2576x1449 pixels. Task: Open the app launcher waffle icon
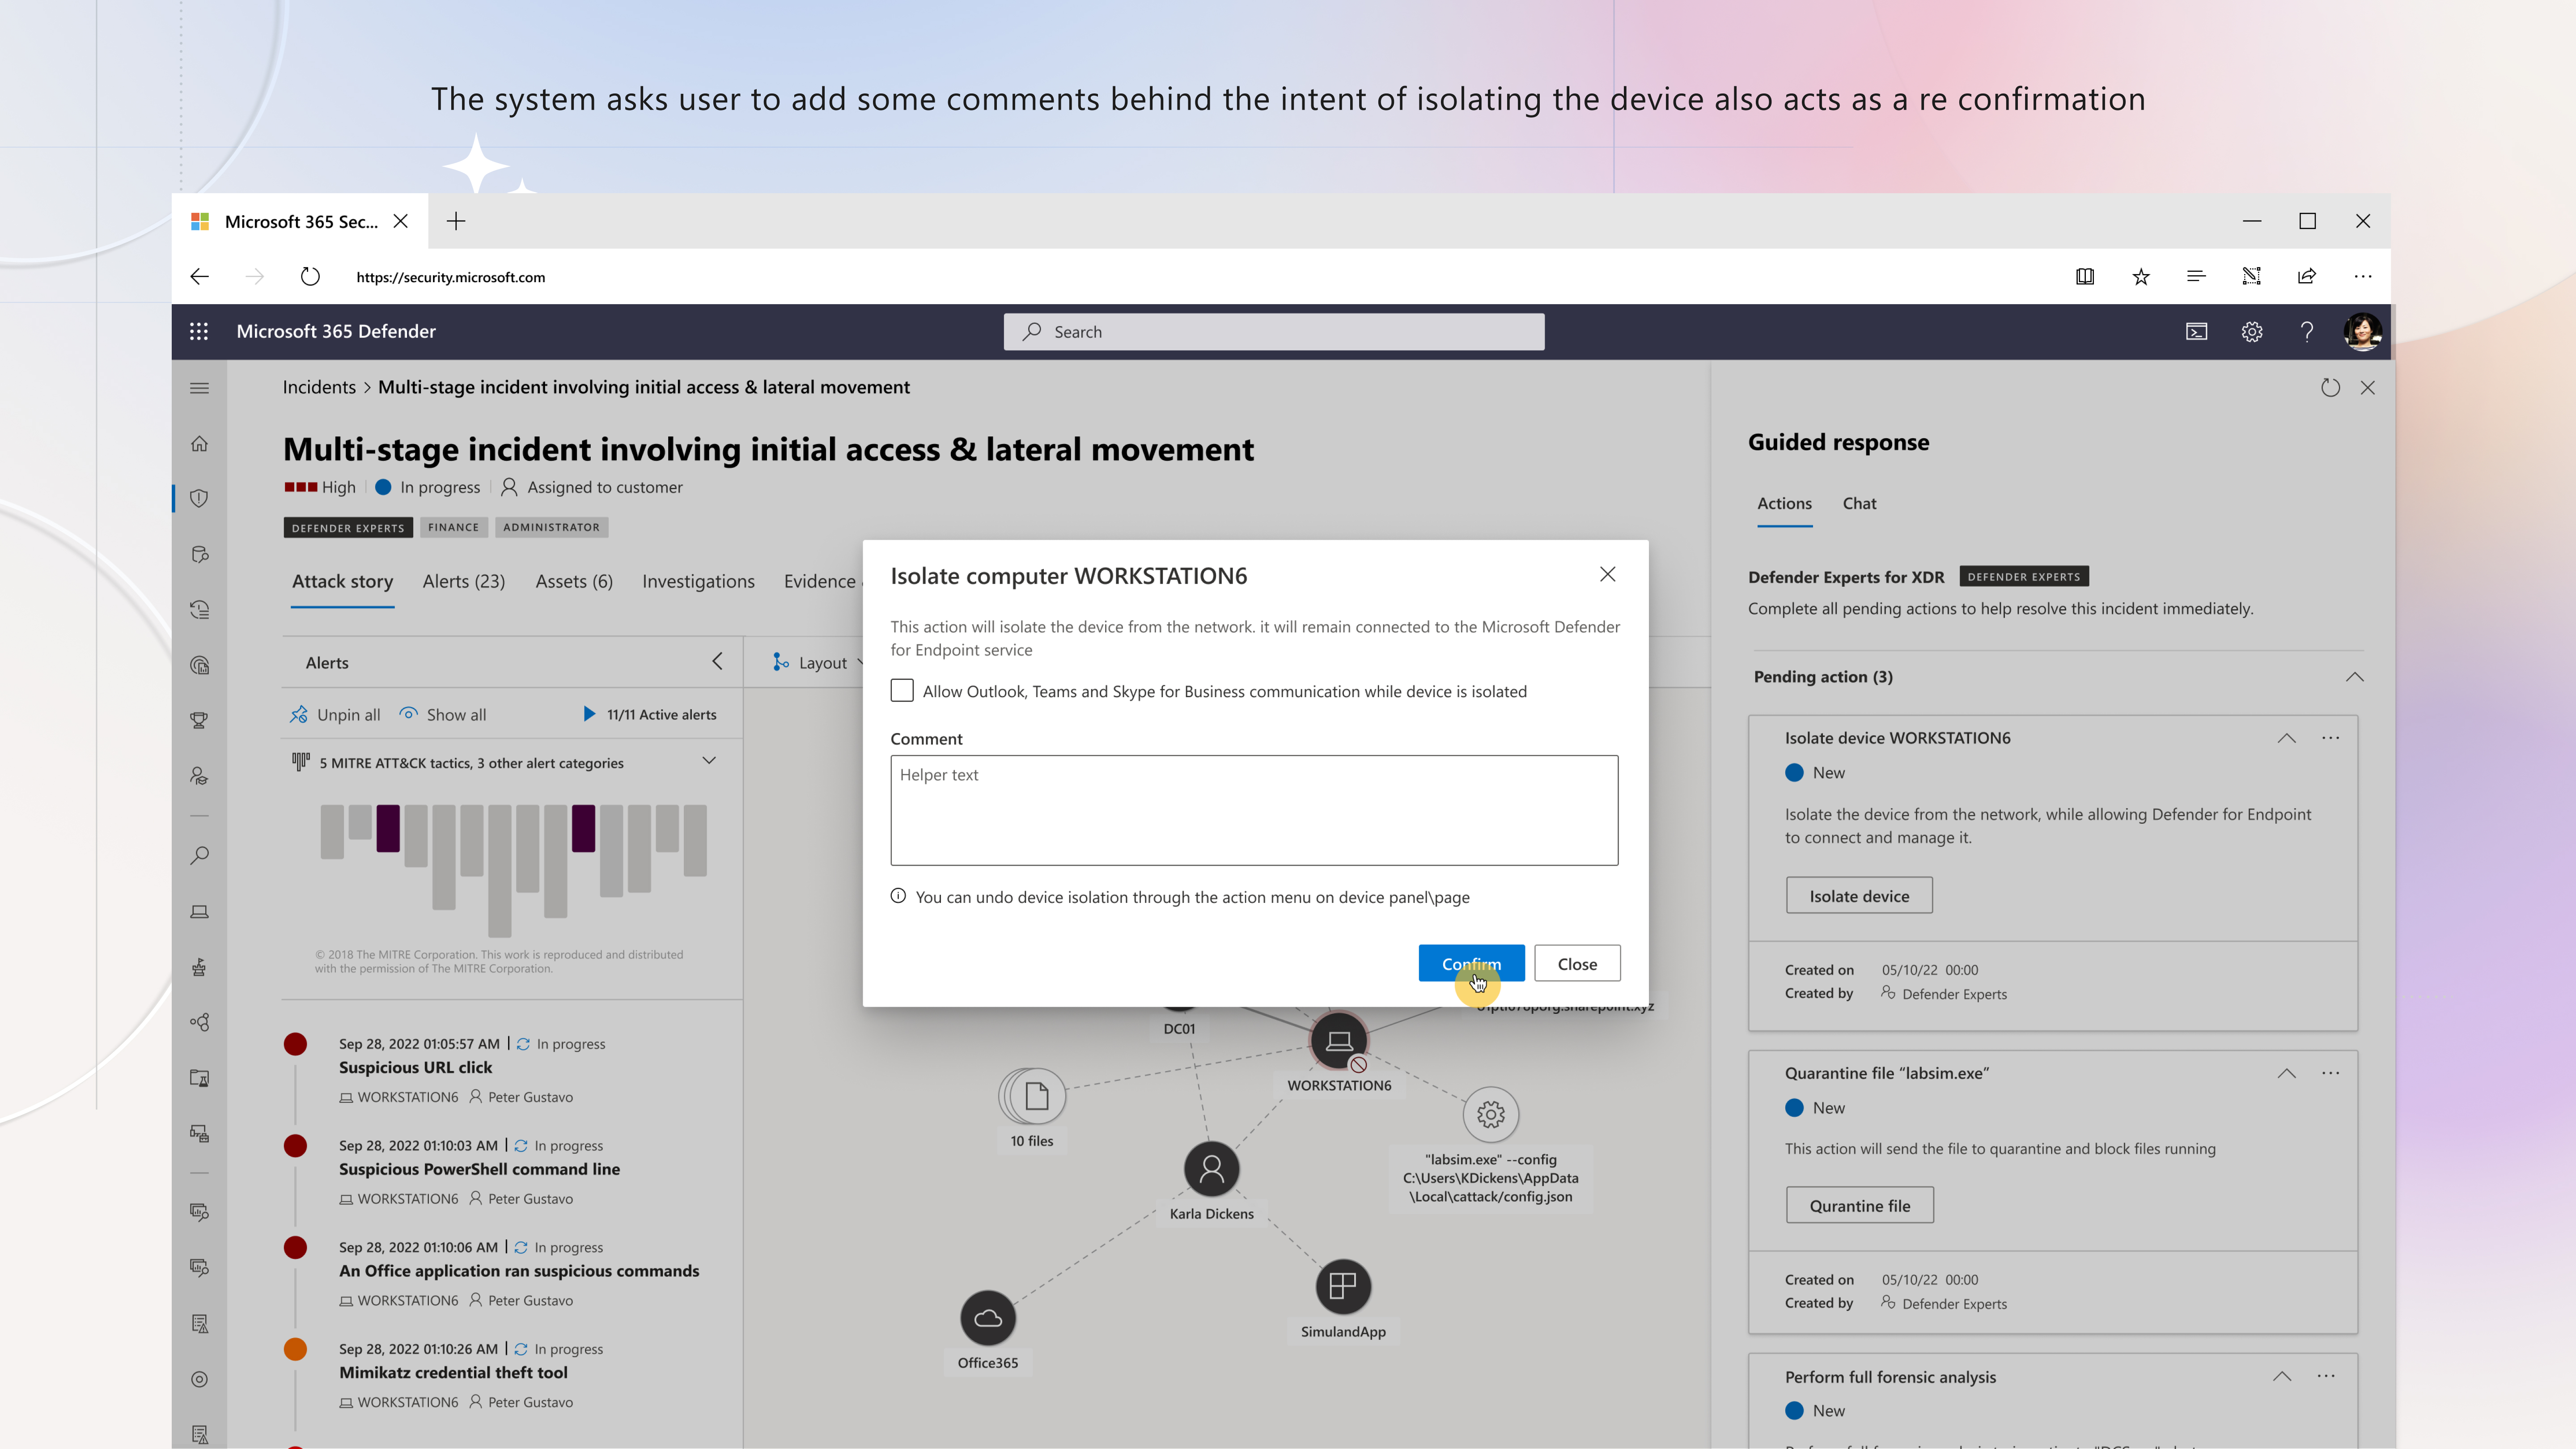point(199,331)
